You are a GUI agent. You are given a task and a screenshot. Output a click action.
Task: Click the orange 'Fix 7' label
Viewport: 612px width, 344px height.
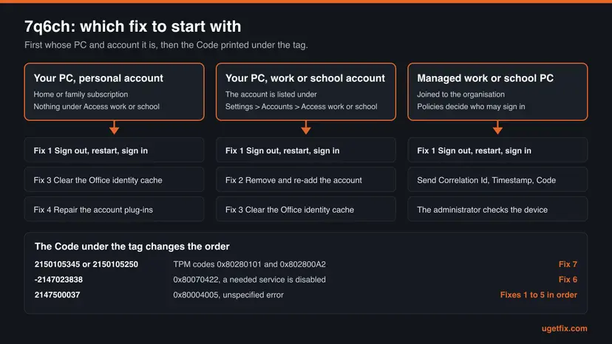[x=568, y=264]
